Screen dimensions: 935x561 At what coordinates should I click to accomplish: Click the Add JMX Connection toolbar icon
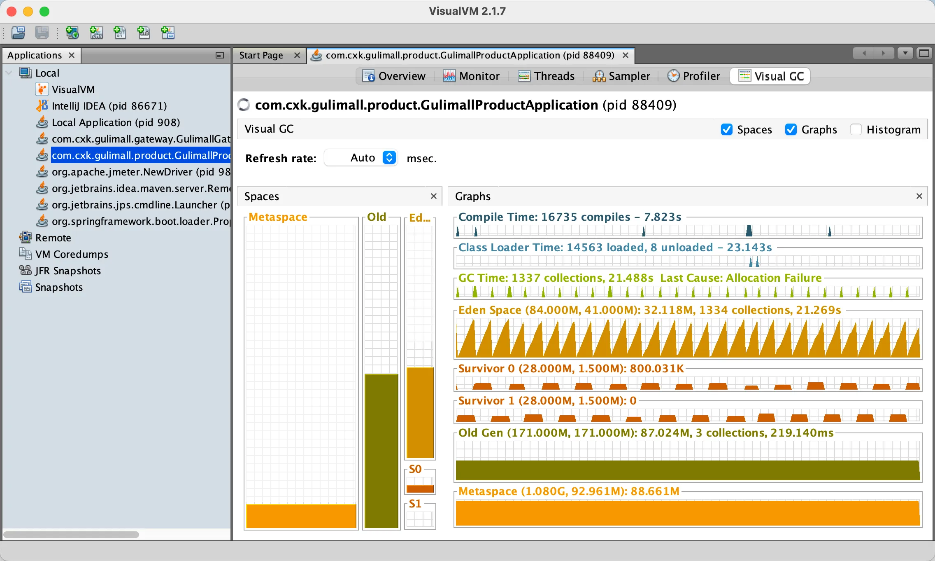click(x=96, y=33)
